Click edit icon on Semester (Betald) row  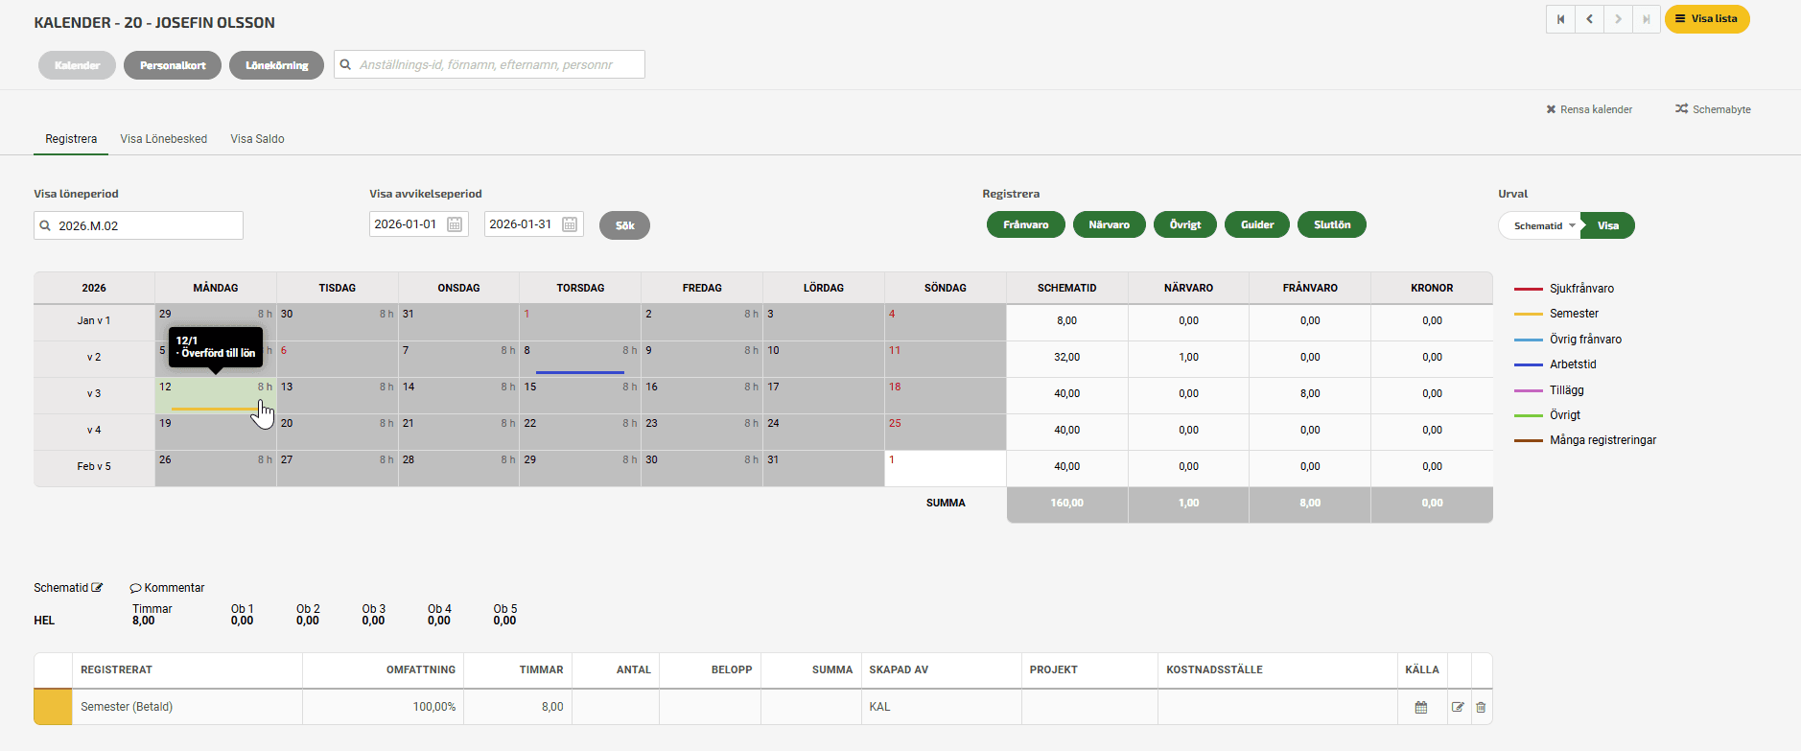1458,707
